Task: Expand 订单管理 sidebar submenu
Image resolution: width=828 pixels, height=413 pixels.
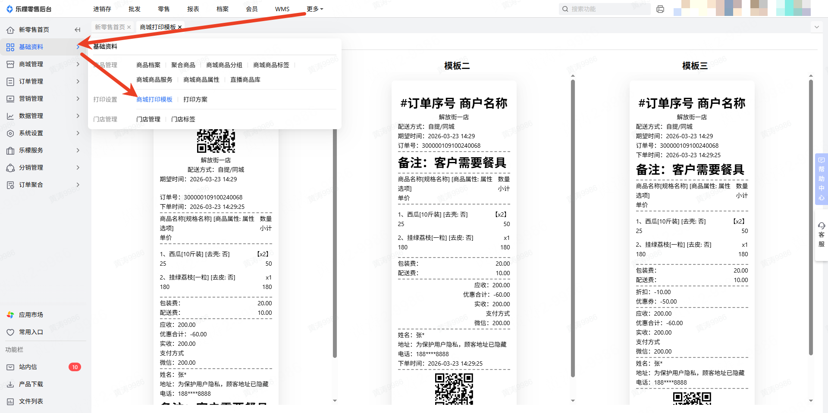Action: point(78,81)
